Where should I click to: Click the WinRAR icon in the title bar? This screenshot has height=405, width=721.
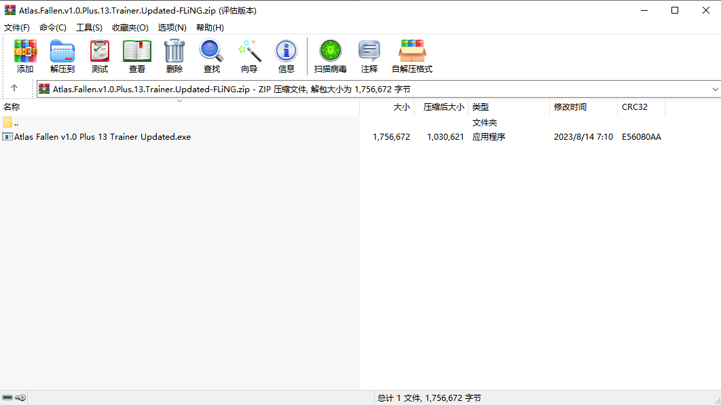coord(10,10)
